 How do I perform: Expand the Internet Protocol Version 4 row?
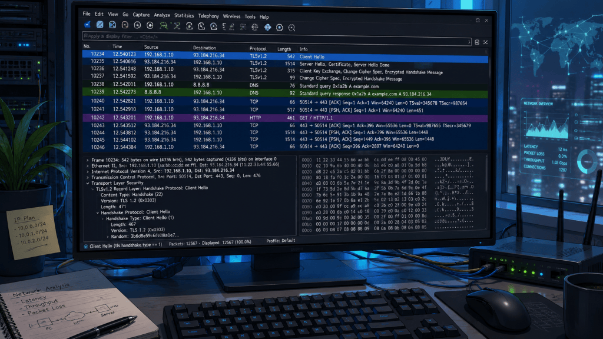pyautogui.click(x=88, y=171)
